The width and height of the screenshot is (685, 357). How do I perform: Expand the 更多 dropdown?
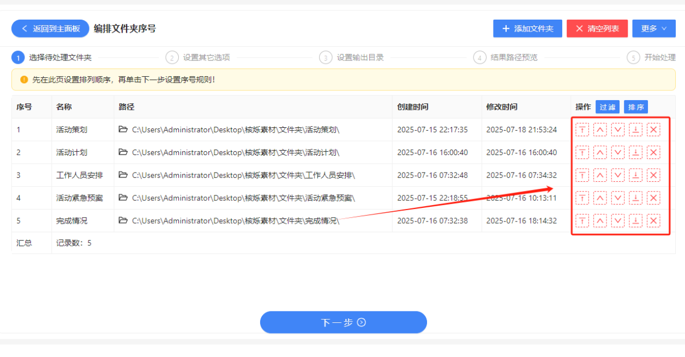654,28
